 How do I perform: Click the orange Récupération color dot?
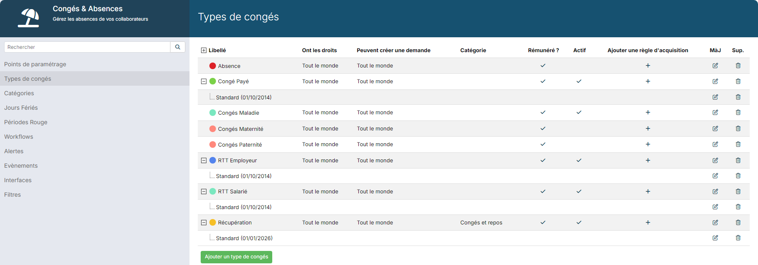[x=213, y=222]
